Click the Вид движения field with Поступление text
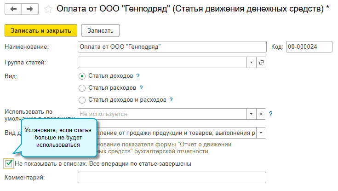338x191 pixels. click(x=176, y=133)
